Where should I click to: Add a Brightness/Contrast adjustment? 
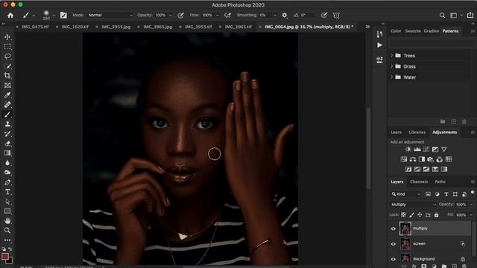408,149
